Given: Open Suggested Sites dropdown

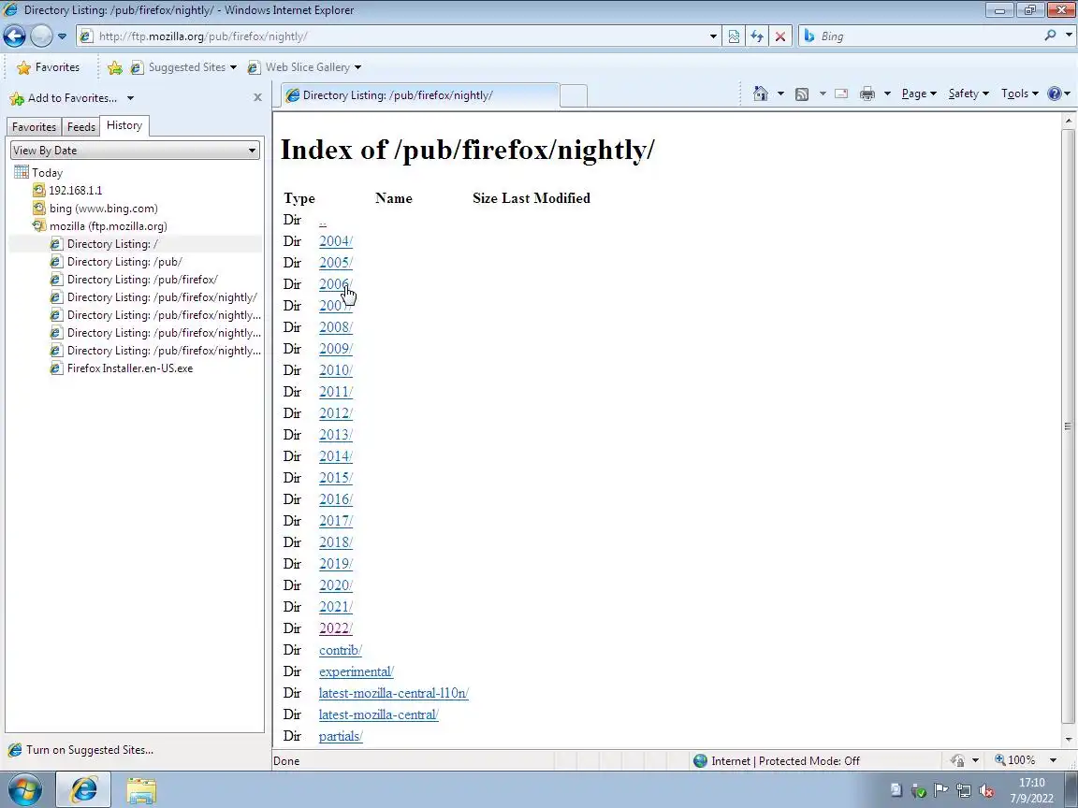Looking at the screenshot, I should tap(183, 67).
